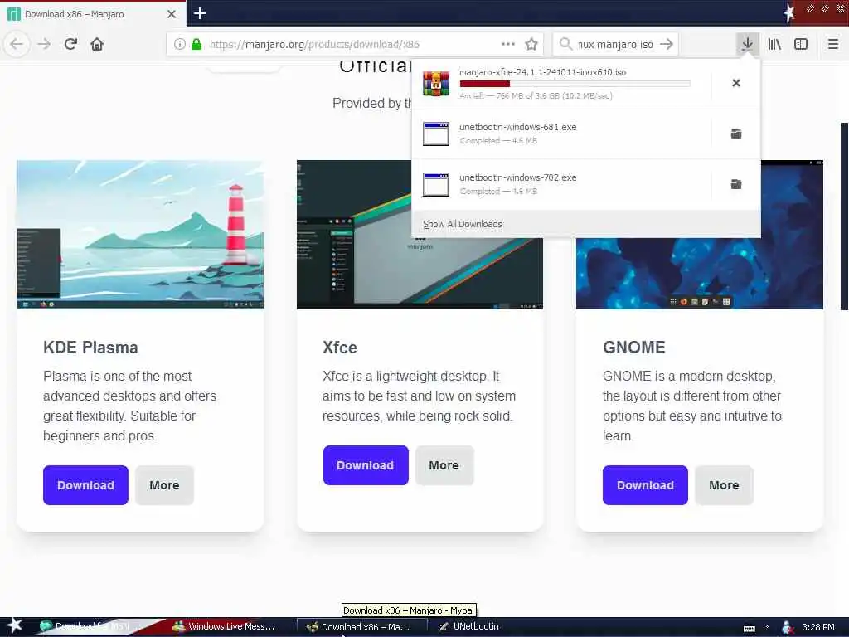
Task: Click the KDE Plasma lighthouse screenshot
Action: (x=139, y=235)
